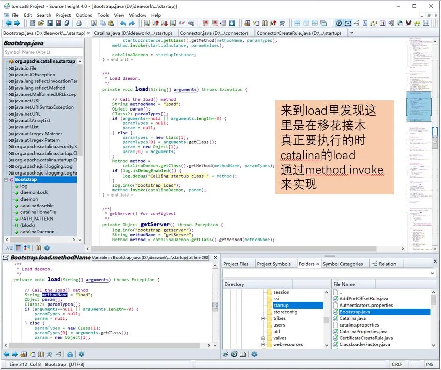Click the Paste clipboard icon

pyautogui.click(x=111, y=24)
